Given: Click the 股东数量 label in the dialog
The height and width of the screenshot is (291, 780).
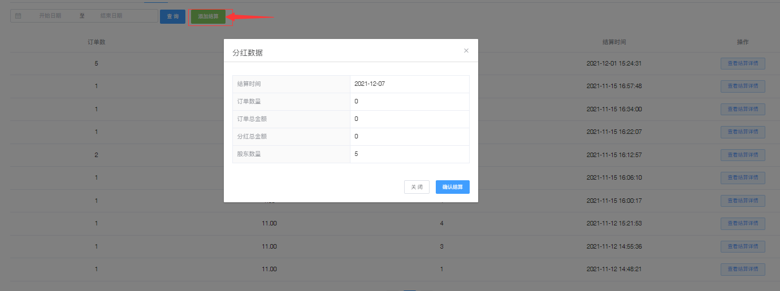Looking at the screenshot, I should [249, 154].
